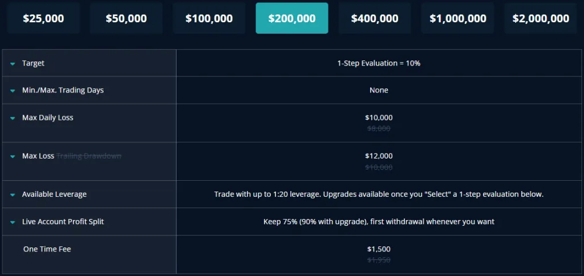Switch to the $100,000 account tab
Image resolution: width=584 pixels, height=276 pixels.
(209, 18)
